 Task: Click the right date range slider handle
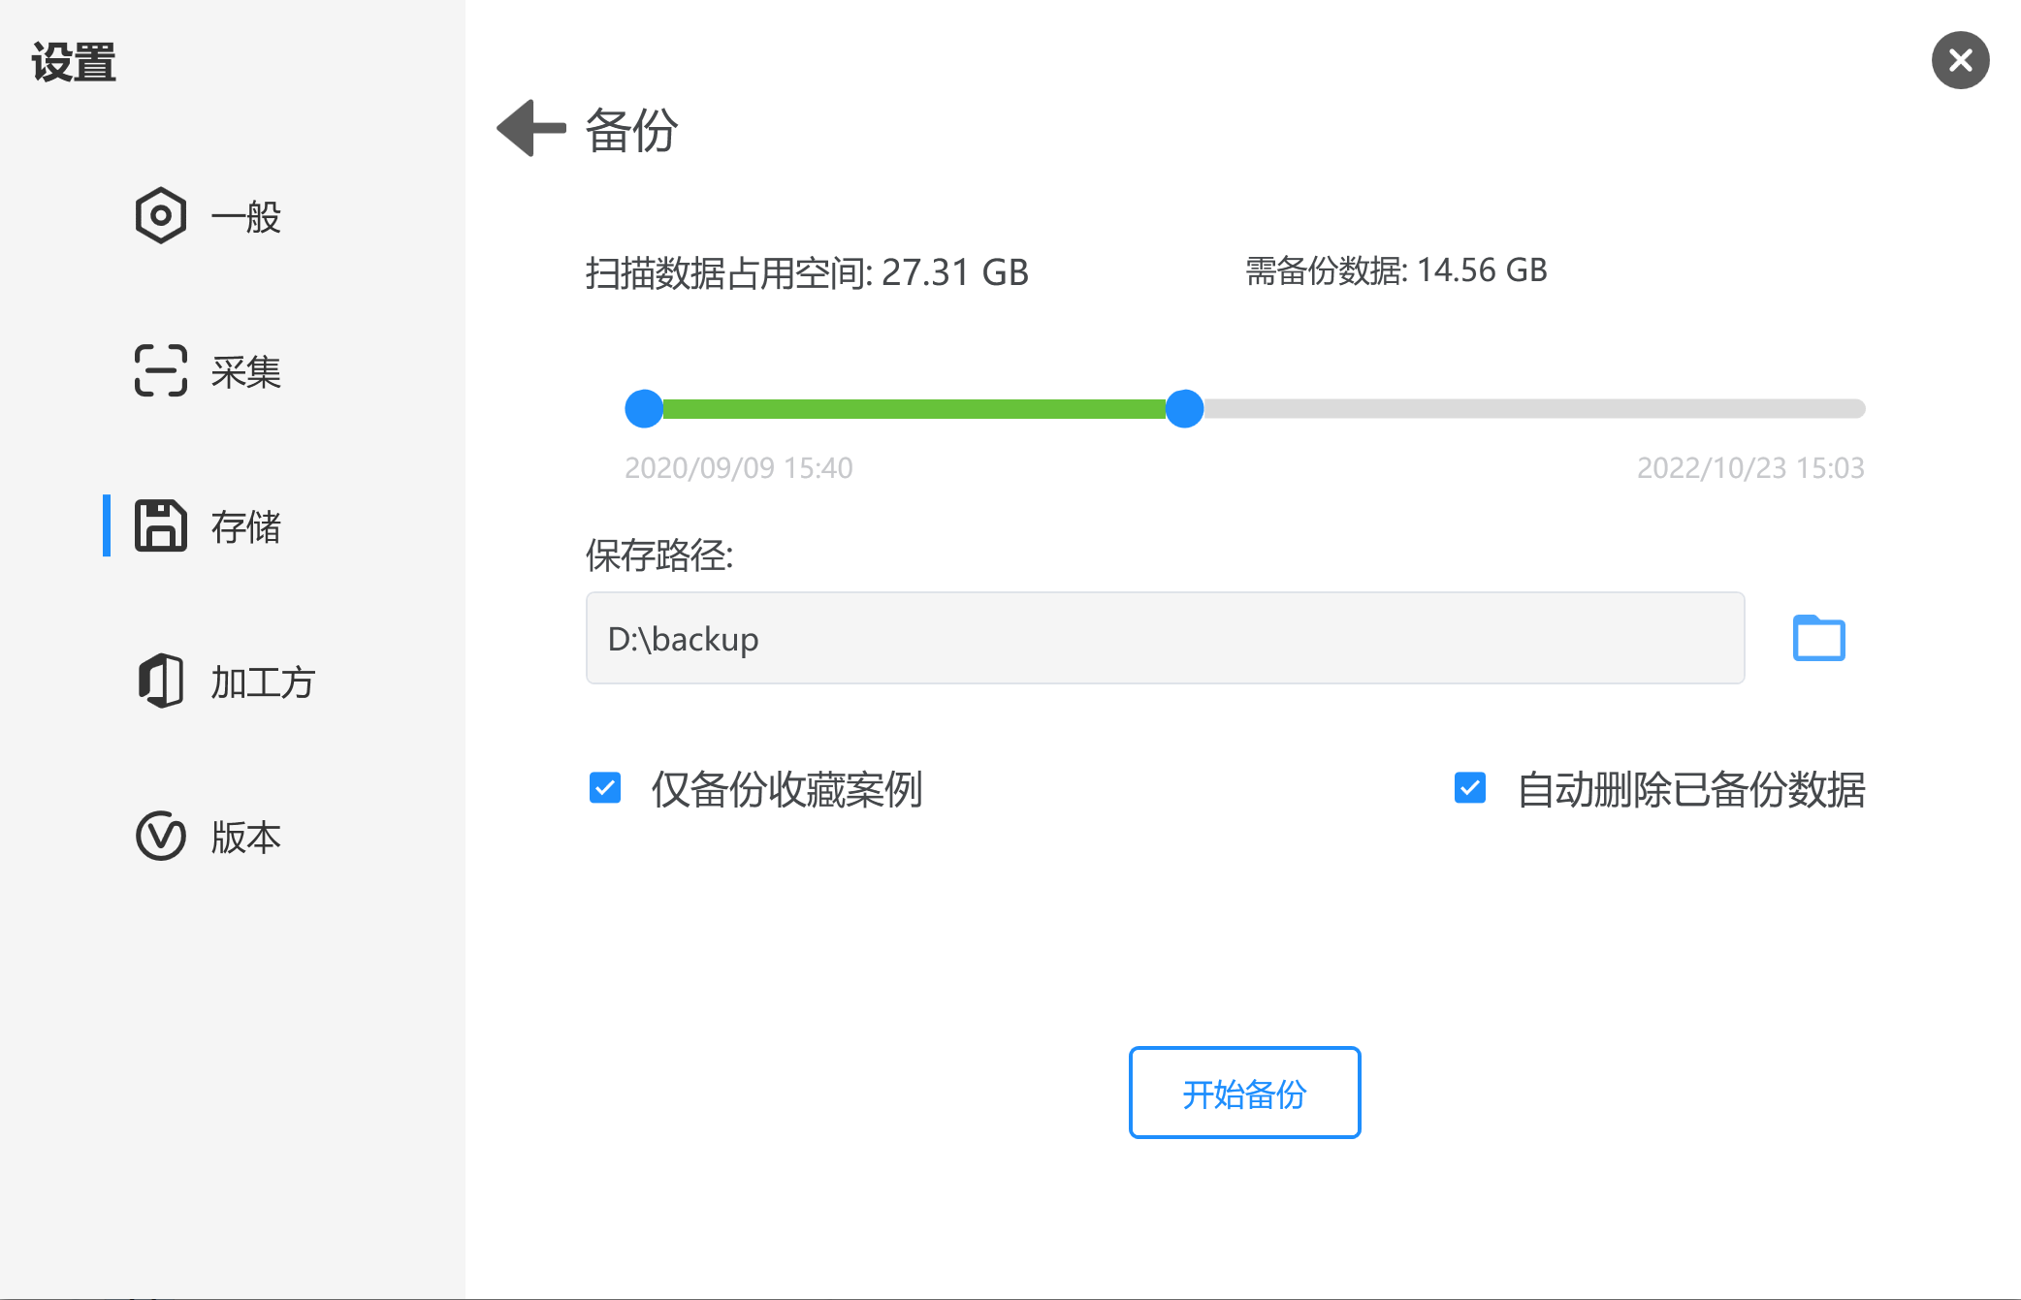[x=1184, y=408]
